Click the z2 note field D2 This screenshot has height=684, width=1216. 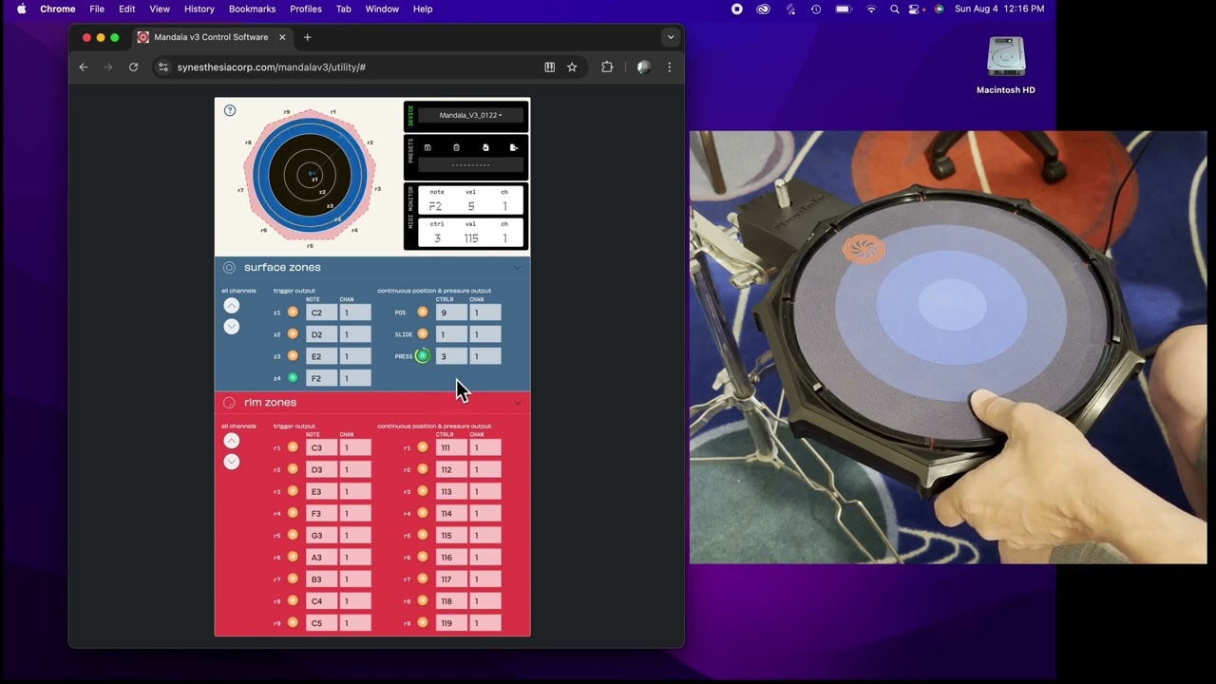pos(321,334)
